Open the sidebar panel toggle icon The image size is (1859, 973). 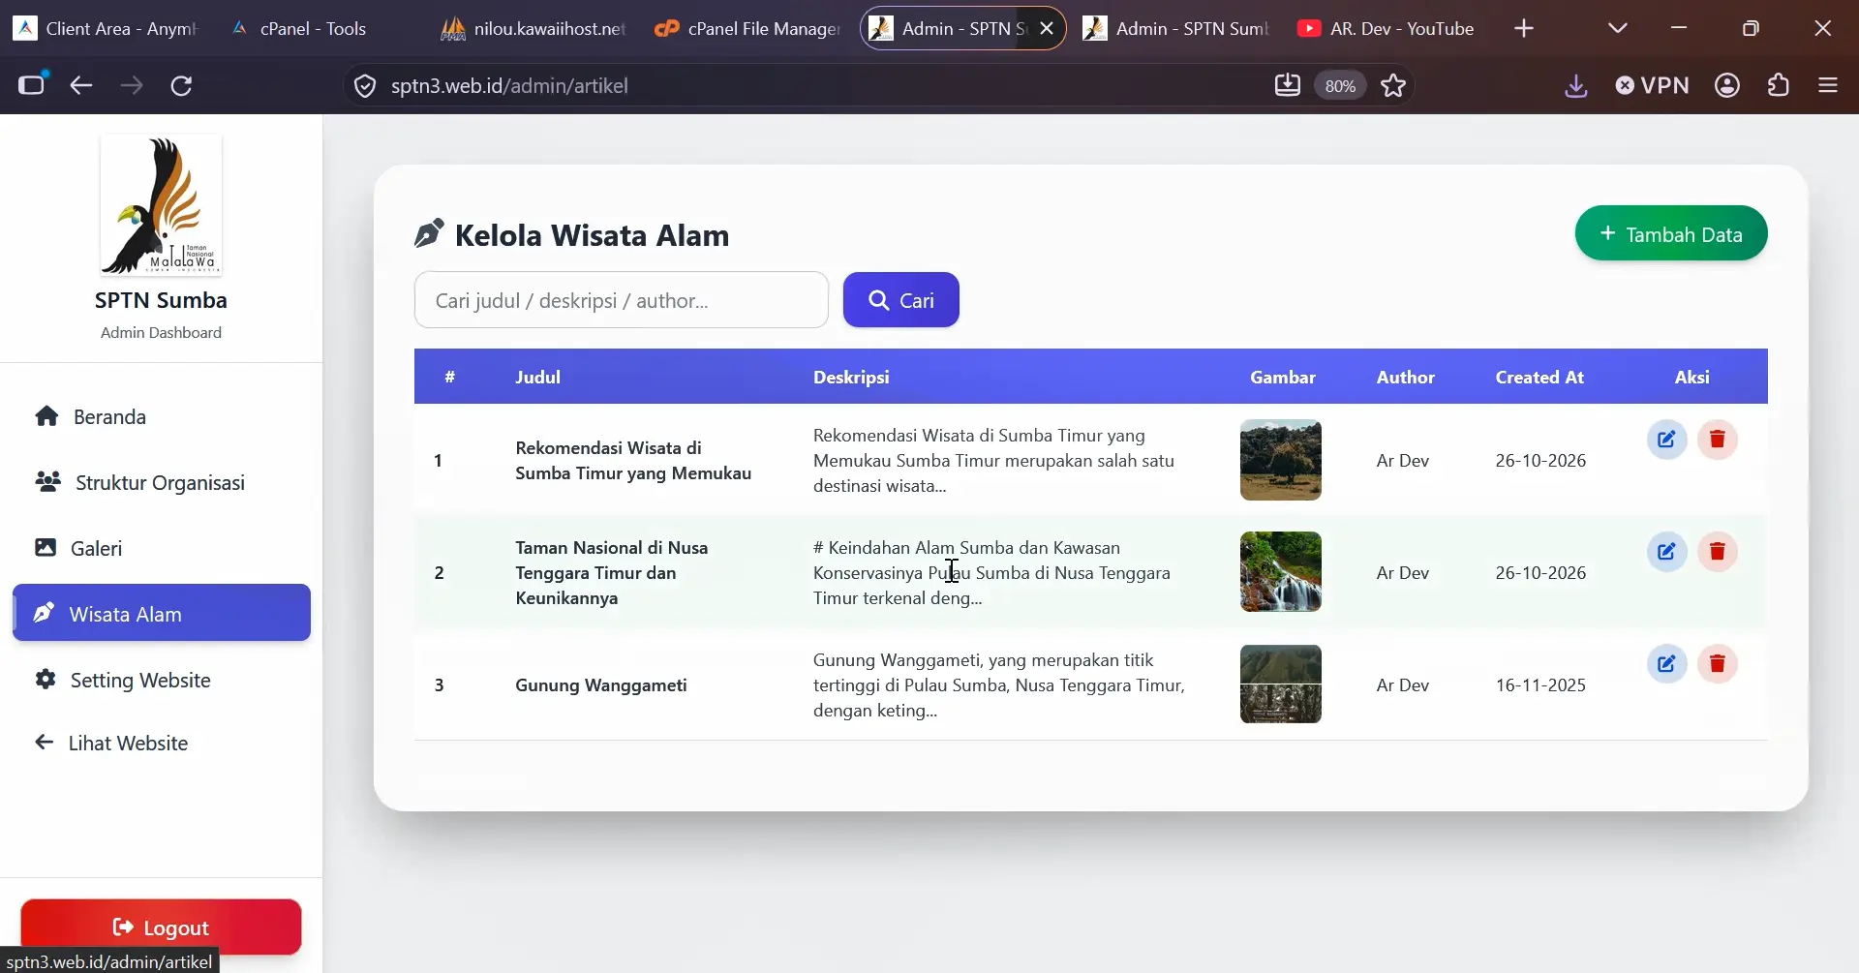click(x=32, y=84)
